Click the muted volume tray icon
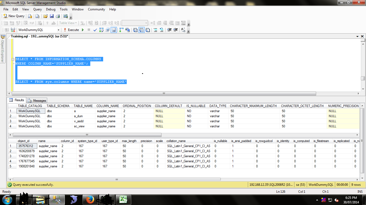Image resolution: width=366 pixels, height=205 pixels. click(x=336, y=200)
